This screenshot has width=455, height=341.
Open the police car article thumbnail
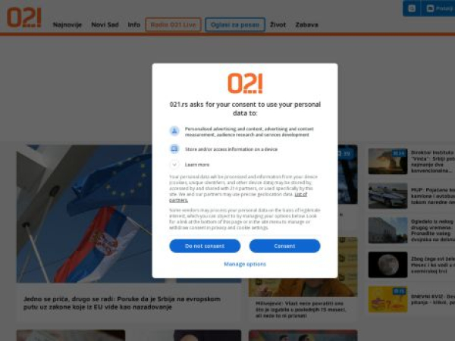point(388,196)
